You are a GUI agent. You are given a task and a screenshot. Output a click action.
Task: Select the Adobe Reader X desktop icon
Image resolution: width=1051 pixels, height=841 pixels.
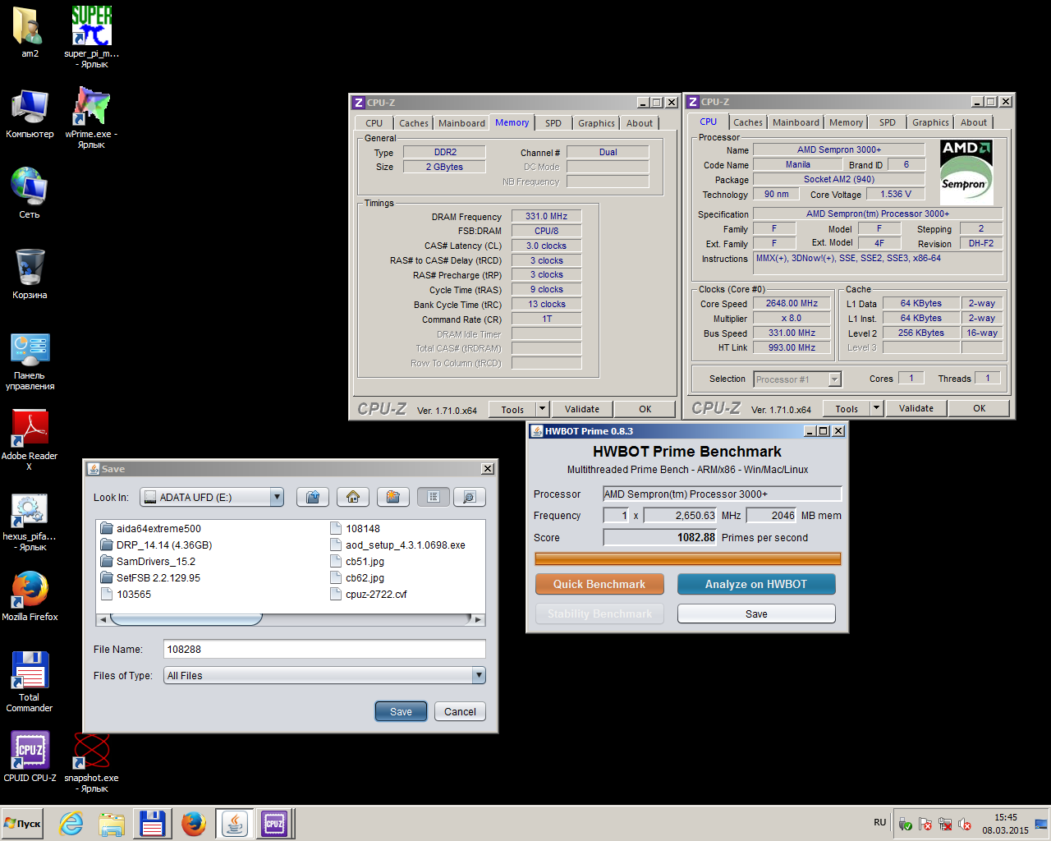tap(30, 441)
